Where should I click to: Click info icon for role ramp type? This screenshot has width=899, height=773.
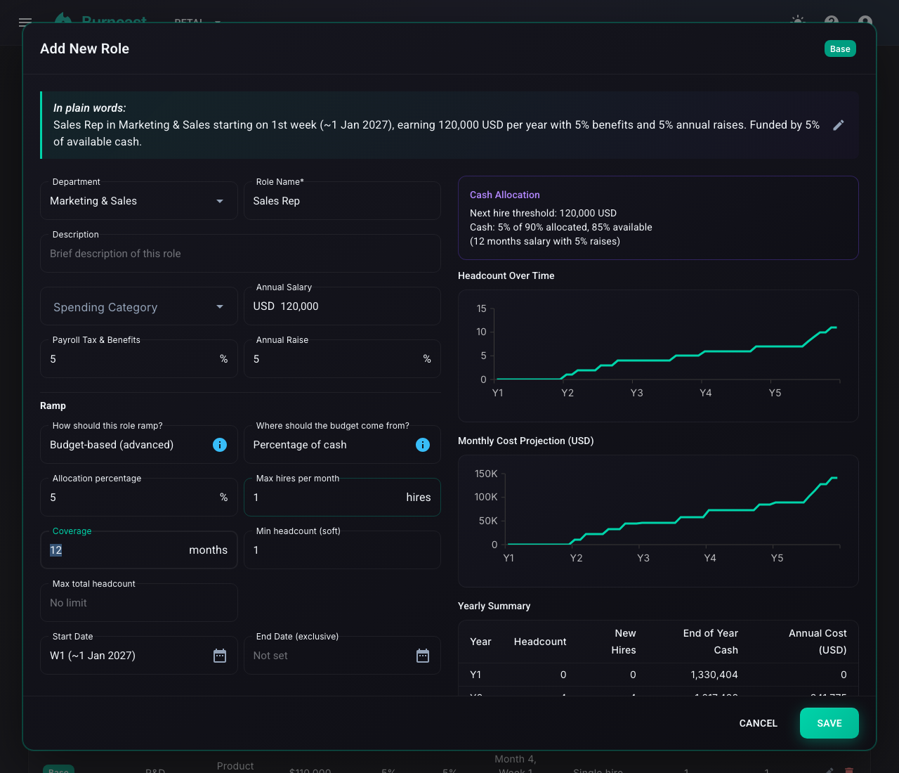tap(220, 445)
